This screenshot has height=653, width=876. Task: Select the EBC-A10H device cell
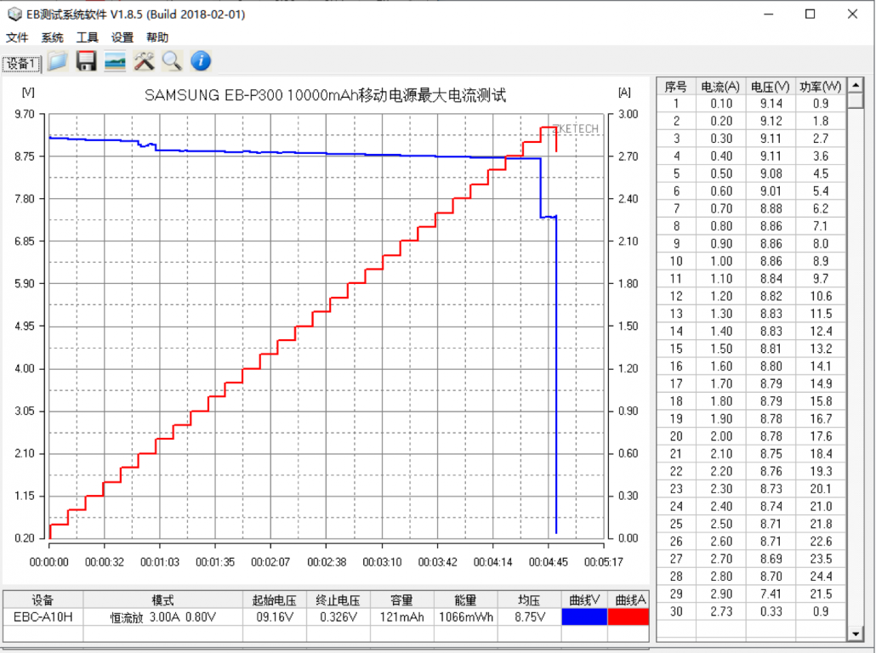(x=43, y=616)
